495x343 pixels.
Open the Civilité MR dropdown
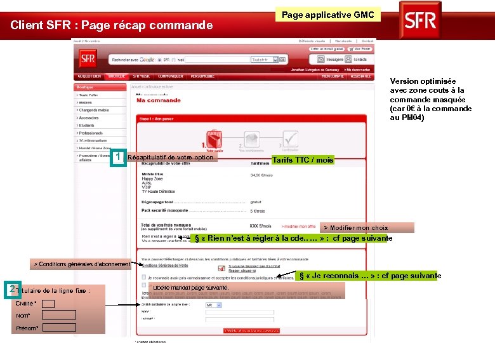point(214,305)
